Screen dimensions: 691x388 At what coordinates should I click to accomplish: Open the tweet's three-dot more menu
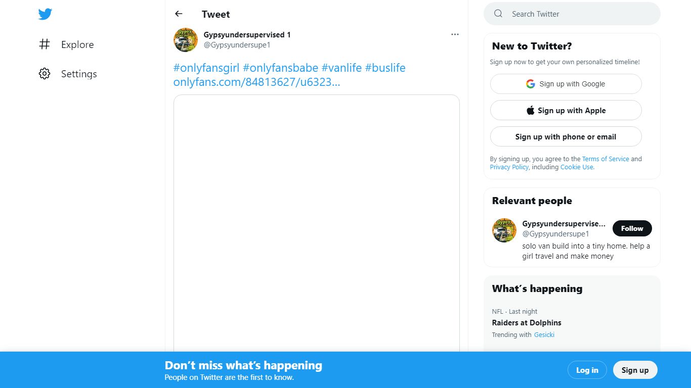coord(455,34)
